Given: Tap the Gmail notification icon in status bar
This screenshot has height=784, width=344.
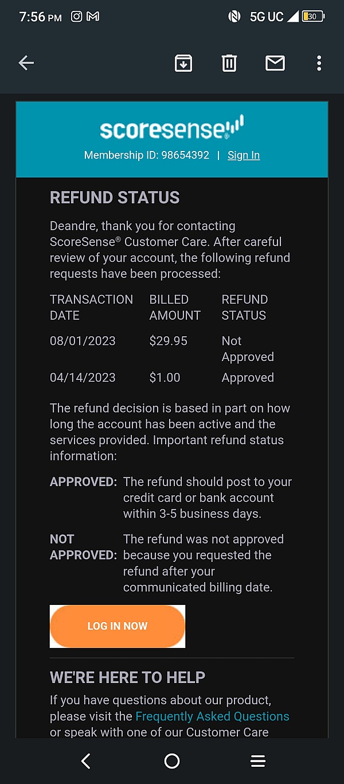Looking at the screenshot, I should [93, 17].
